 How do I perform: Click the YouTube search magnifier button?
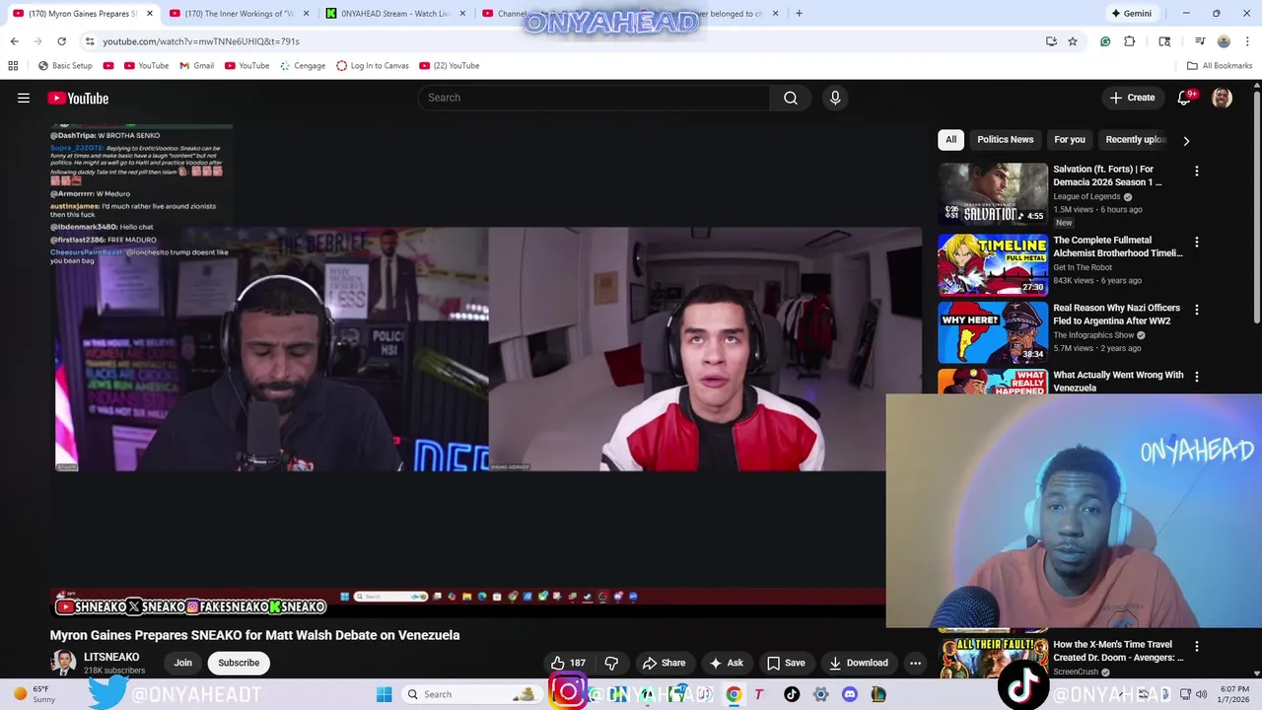click(790, 98)
